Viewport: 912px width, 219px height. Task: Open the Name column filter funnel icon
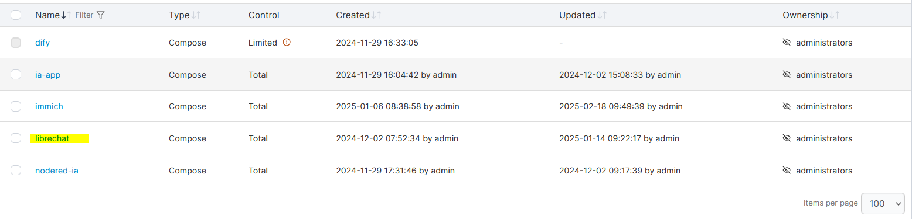(x=101, y=15)
